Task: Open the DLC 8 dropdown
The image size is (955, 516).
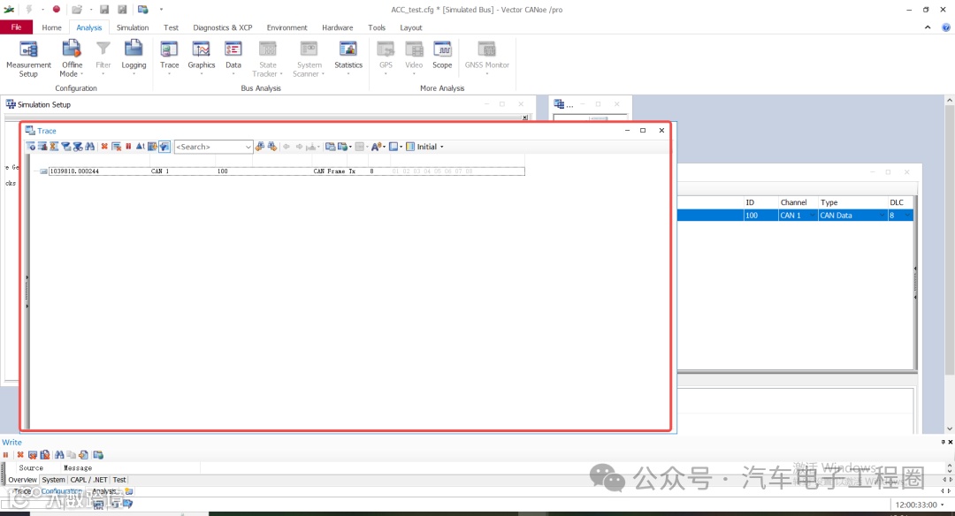Action: (907, 216)
